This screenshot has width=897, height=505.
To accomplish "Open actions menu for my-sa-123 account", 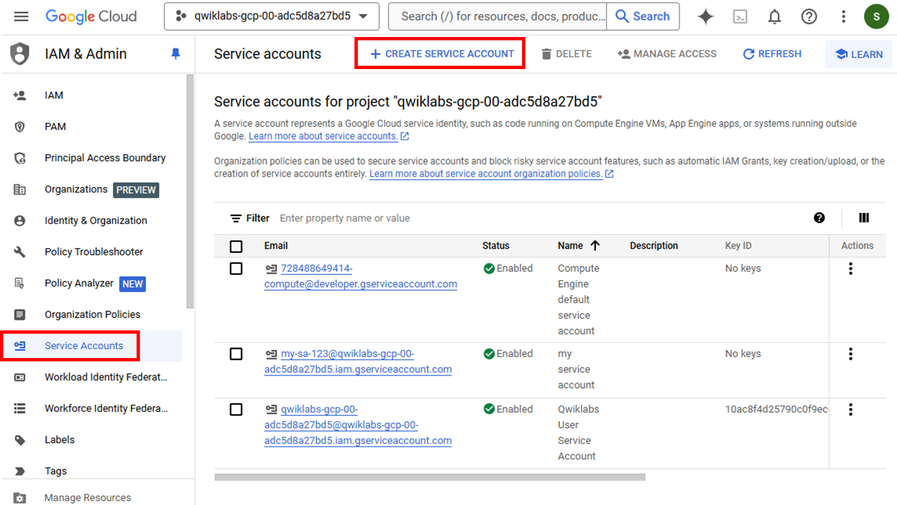I will pyautogui.click(x=851, y=354).
